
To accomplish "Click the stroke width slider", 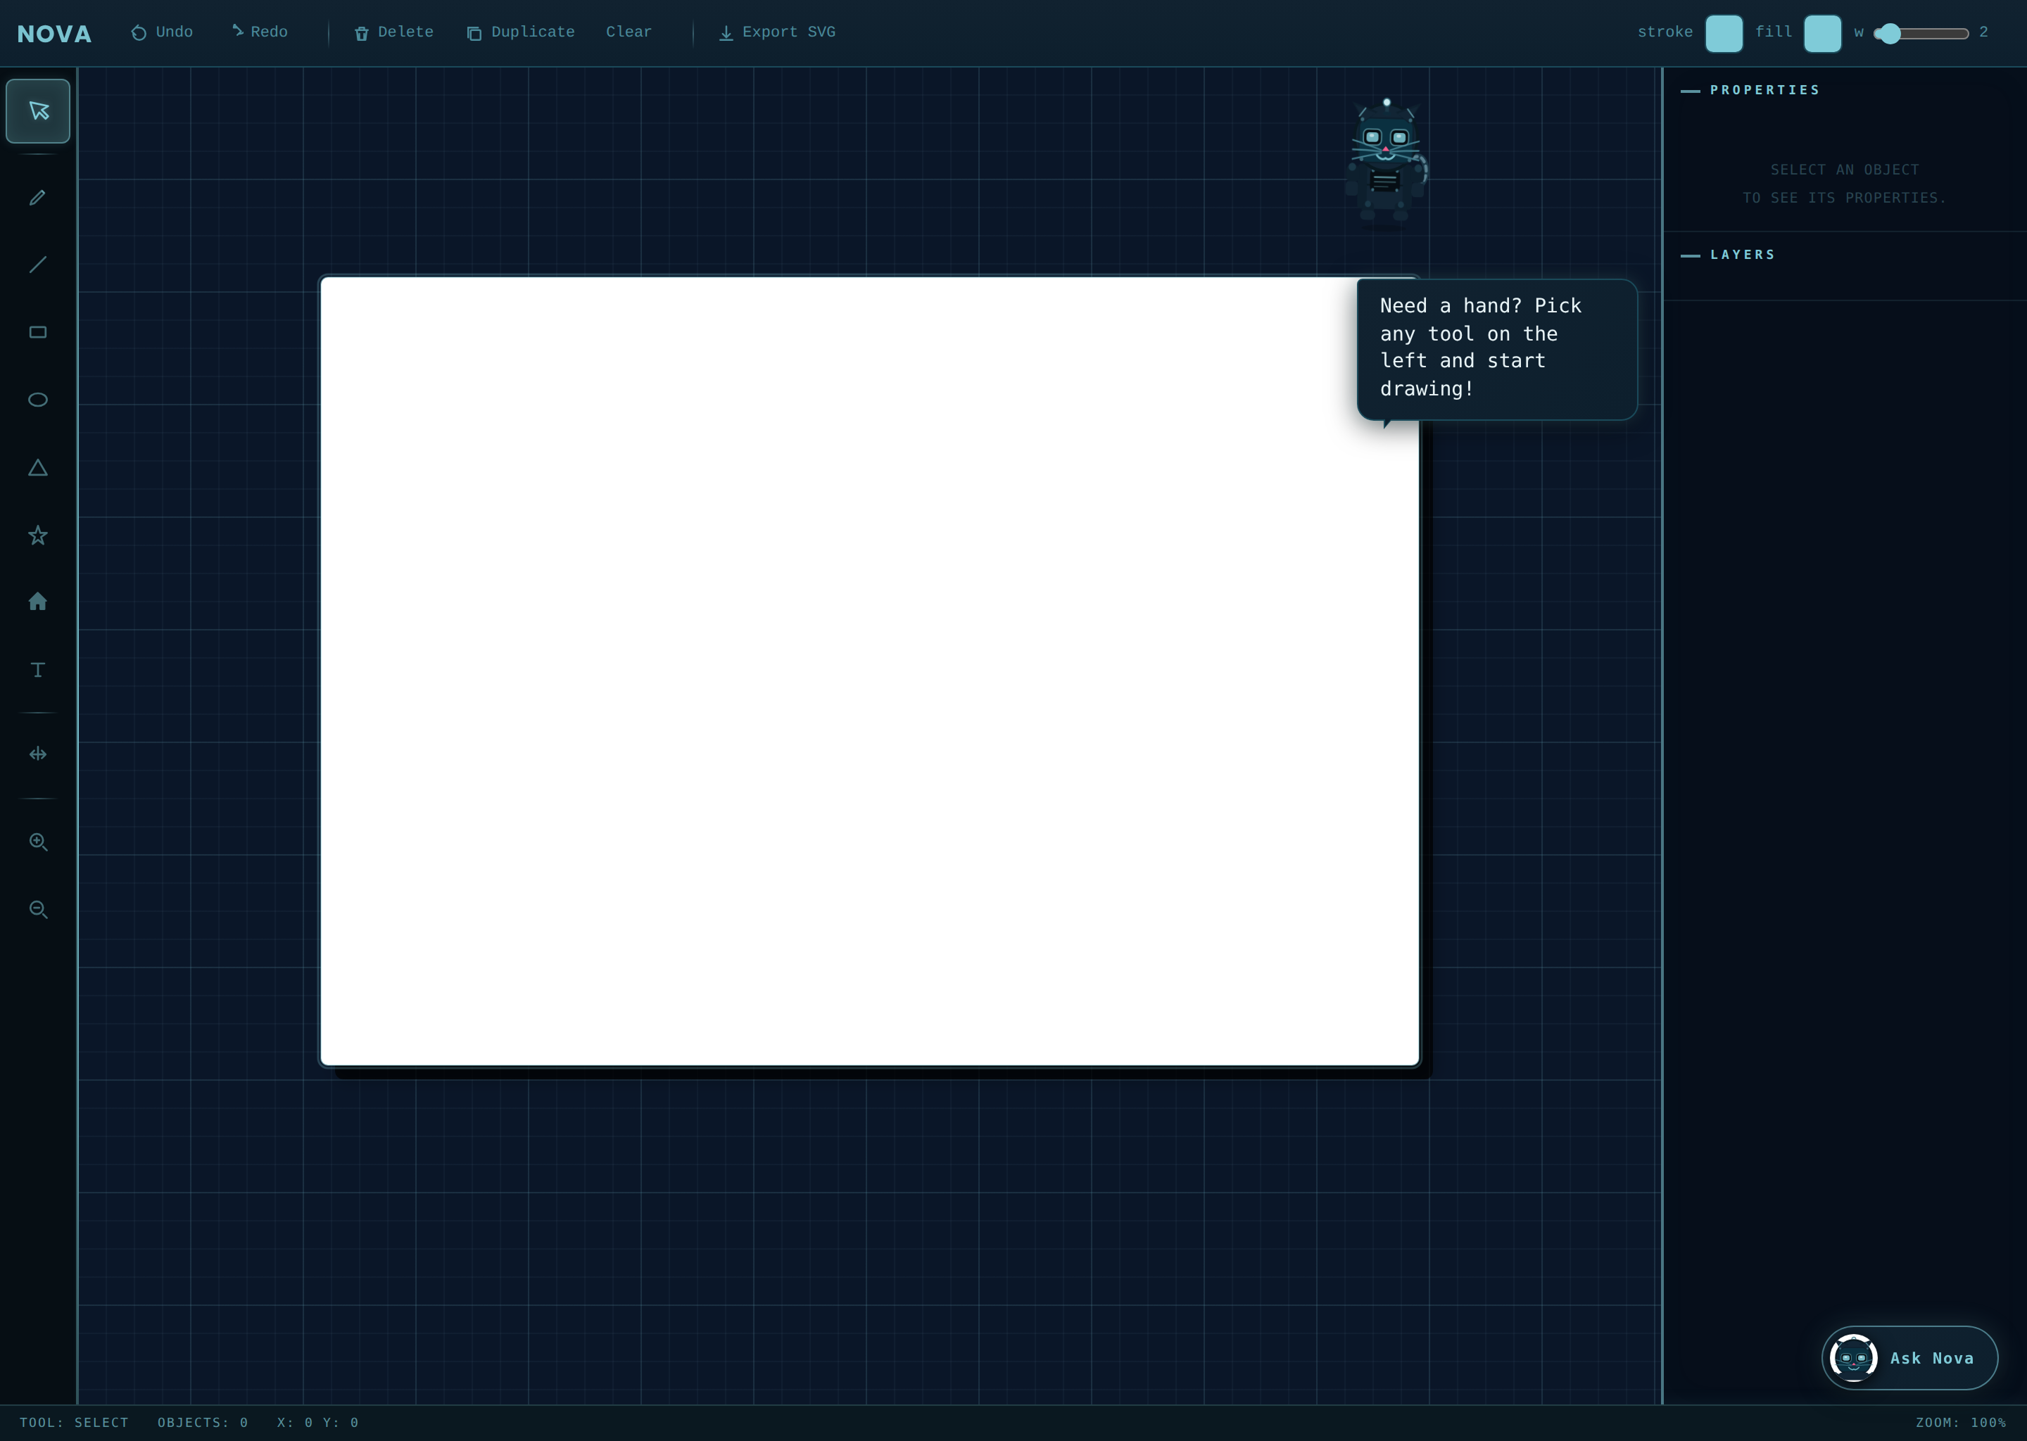I will [1921, 34].
